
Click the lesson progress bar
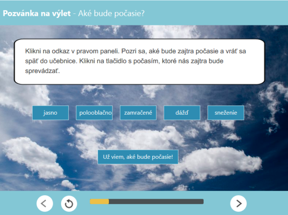[x=146, y=202]
